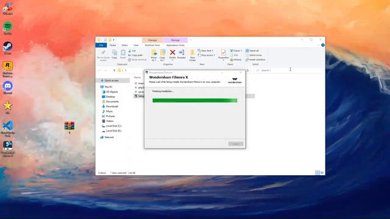Select Network in navigation pane
The width and height of the screenshot is (390, 219).
pyautogui.click(x=107, y=137)
